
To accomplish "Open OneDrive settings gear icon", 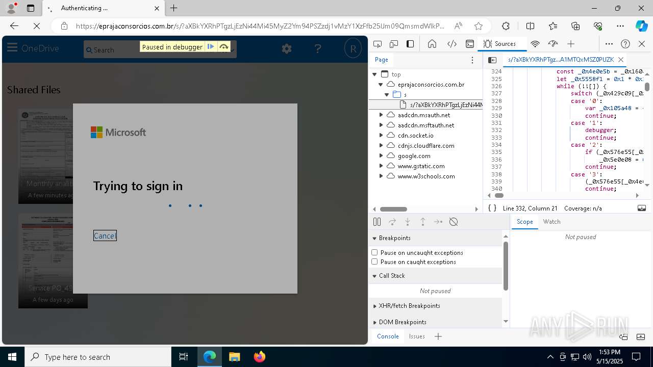I will click(287, 48).
